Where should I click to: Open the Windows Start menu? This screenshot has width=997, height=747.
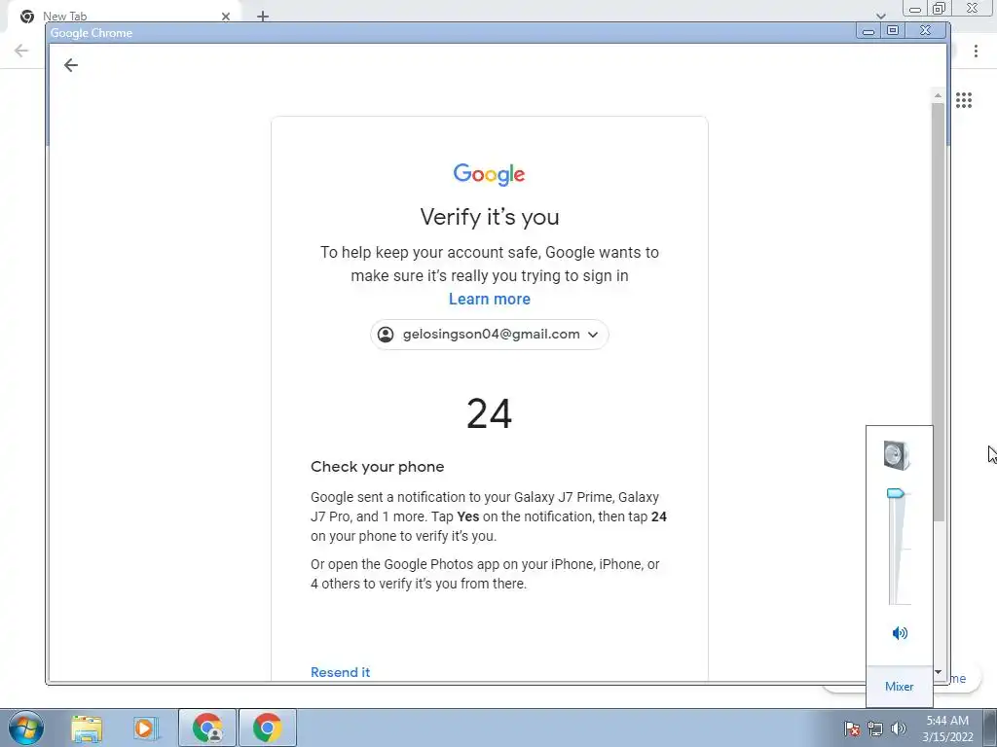25,728
